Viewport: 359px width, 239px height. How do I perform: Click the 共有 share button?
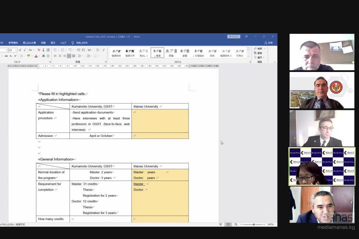tap(268, 43)
